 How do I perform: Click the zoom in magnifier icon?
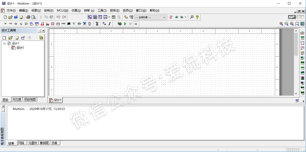pyautogui.click(x=281, y=24)
